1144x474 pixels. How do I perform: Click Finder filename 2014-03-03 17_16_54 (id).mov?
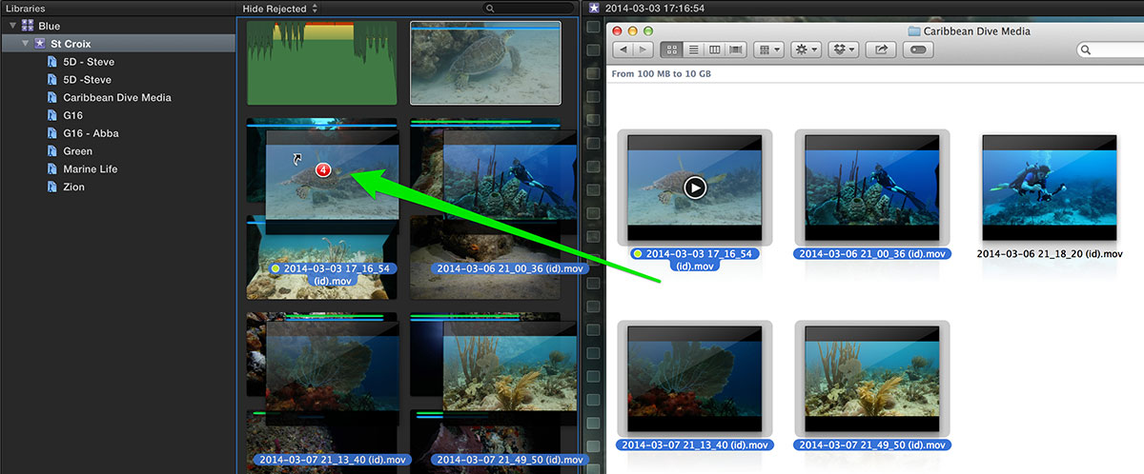pos(696,260)
